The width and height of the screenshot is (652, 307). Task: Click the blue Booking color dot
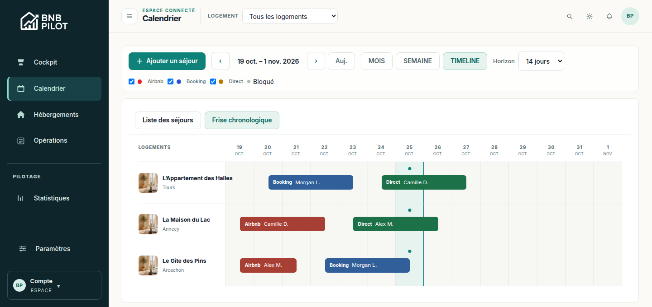179,82
